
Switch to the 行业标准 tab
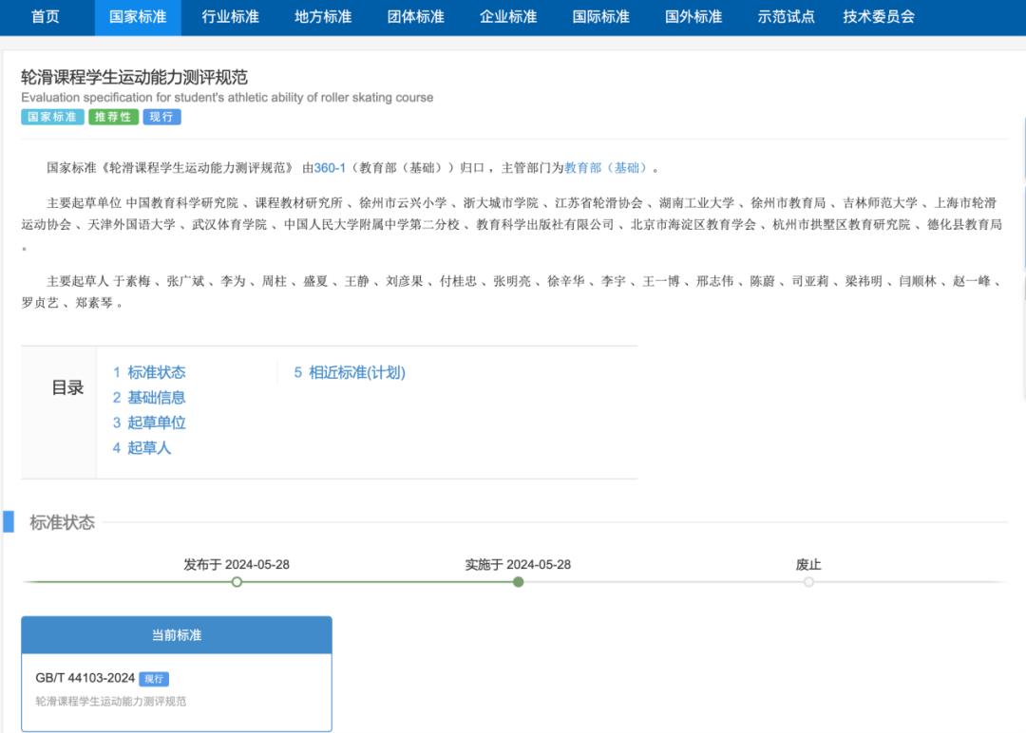coord(230,17)
